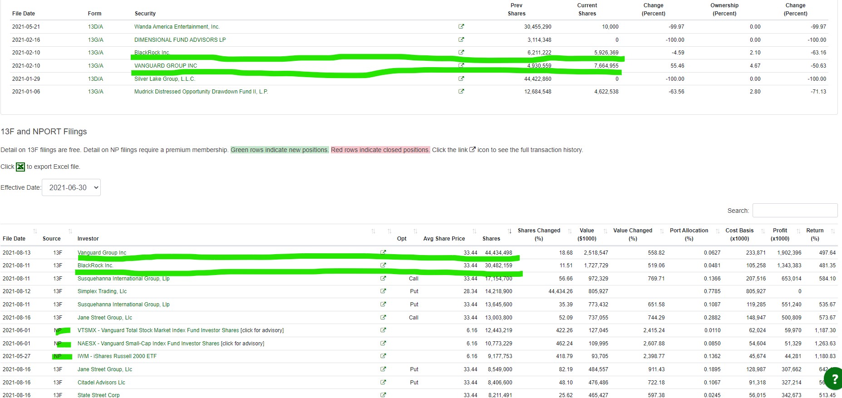Sort by Value ($1000) column header
The height and width of the screenshot is (398, 842).
tap(587, 235)
